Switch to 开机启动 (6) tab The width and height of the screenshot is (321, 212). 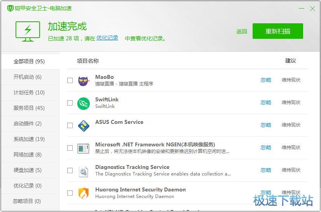[x=30, y=77]
